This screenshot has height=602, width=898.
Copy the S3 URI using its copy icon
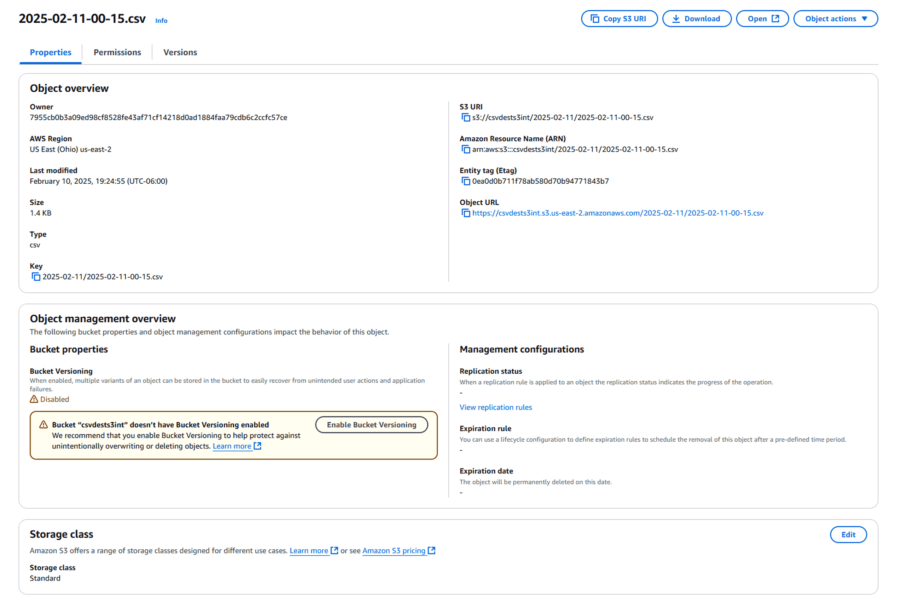click(466, 117)
